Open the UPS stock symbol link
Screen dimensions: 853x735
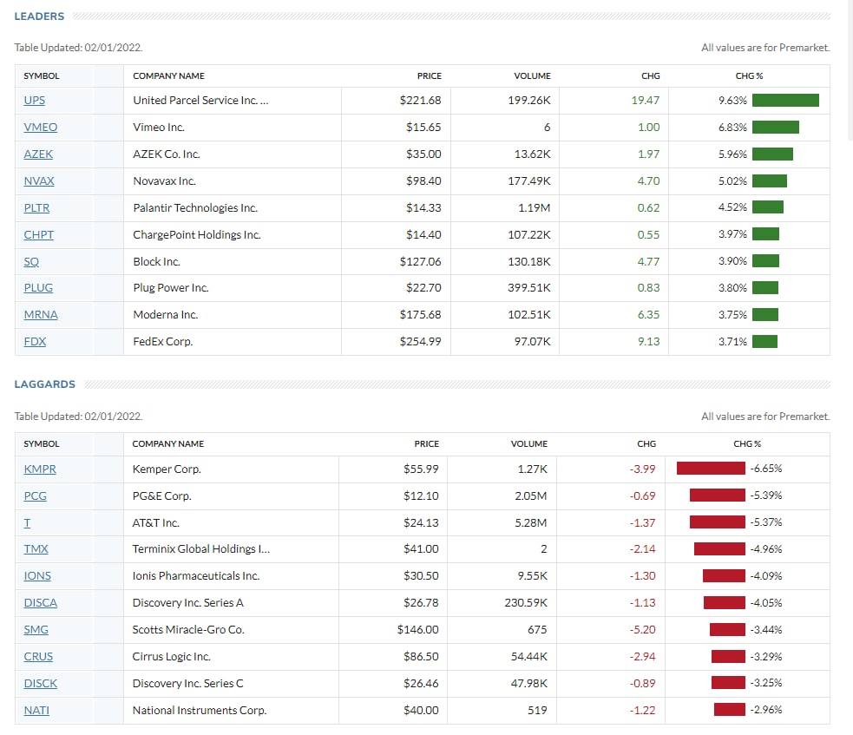35,101
